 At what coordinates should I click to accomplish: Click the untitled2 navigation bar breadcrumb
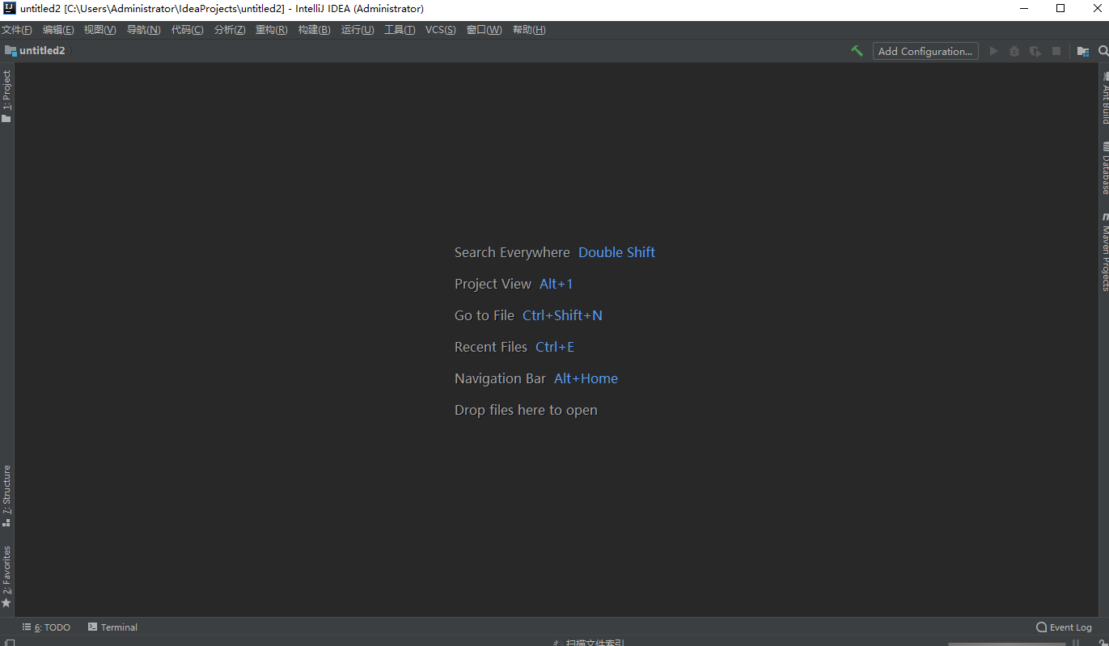(x=35, y=50)
